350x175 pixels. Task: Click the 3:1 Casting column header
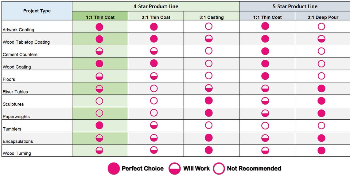point(211,17)
